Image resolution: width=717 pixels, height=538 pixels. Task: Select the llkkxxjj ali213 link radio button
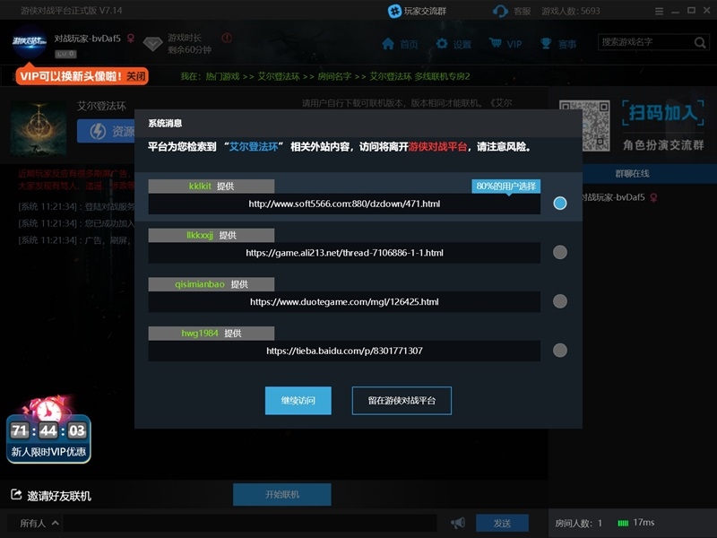pos(559,252)
